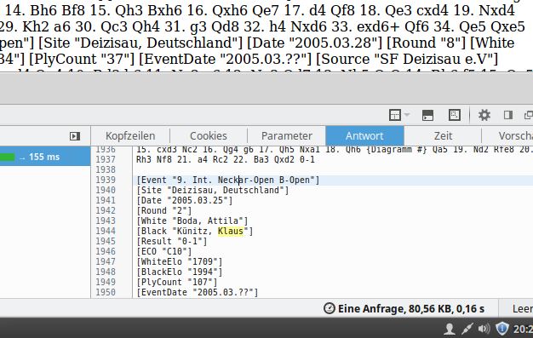The height and width of the screenshot is (338, 533).
Task: Click line number 1950 in gutter
Action: (x=106, y=292)
